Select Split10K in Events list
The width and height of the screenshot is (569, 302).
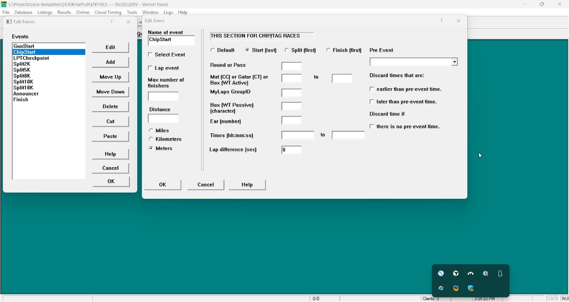(x=49, y=82)
